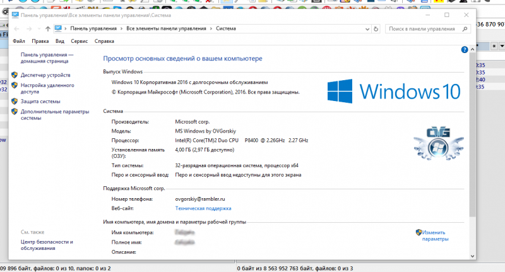Open the recent locations dropdown arrow
This screenshot has height=272, width=505.
tap(39, 29)
